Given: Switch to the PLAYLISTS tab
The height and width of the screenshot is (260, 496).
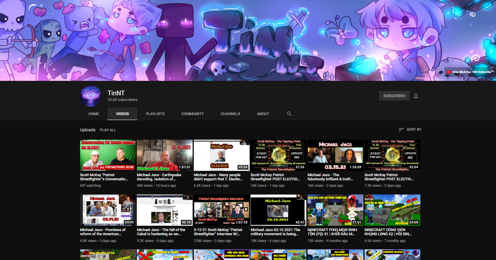Looking at the screenshot, I should [155, 114].
